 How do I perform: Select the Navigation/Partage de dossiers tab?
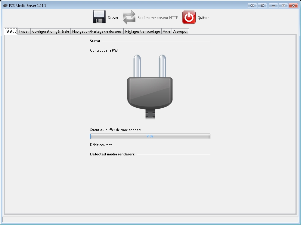click(x=97, y=31)
